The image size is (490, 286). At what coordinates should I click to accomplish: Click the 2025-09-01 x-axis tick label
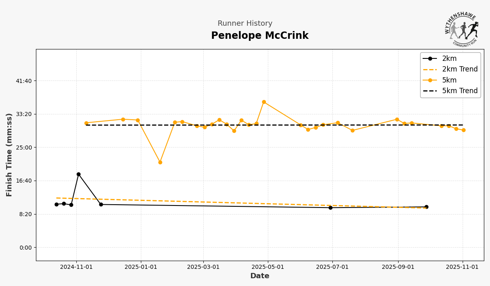click(398, 267)
